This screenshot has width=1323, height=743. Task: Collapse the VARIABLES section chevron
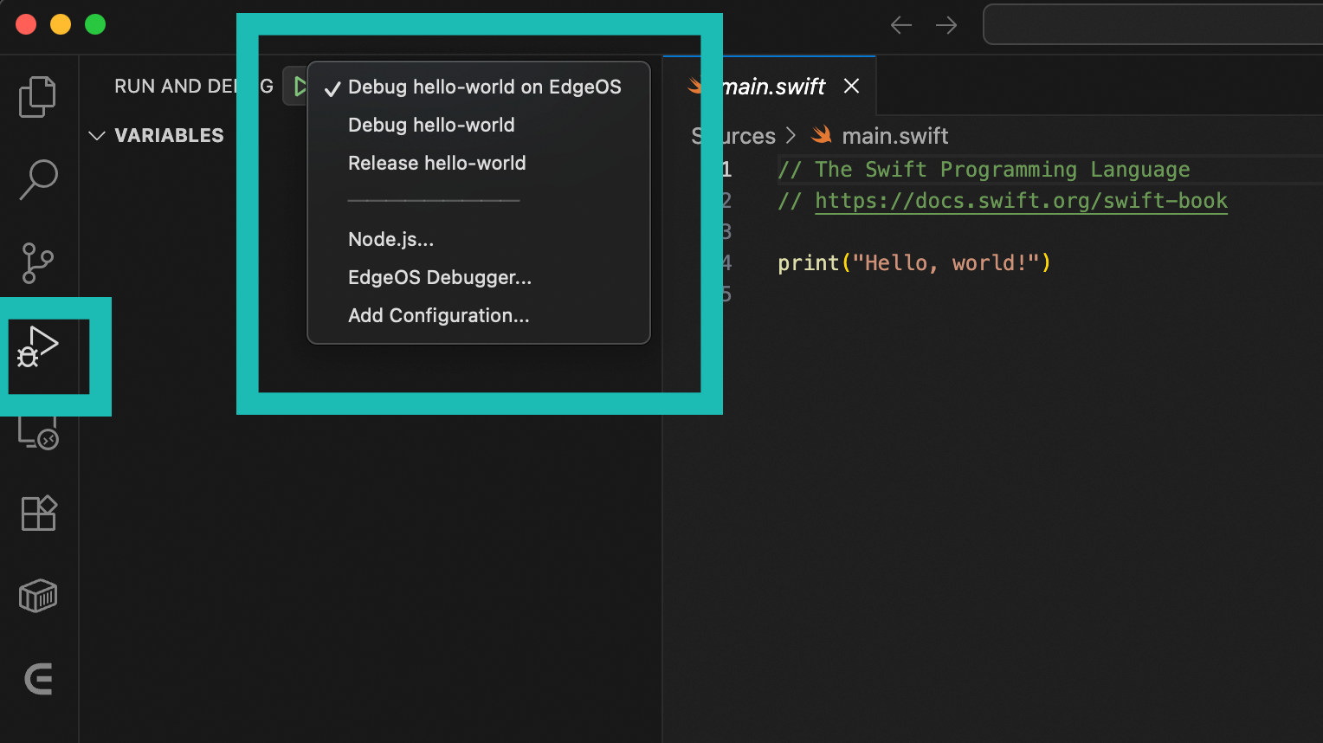tap(97, 136)
